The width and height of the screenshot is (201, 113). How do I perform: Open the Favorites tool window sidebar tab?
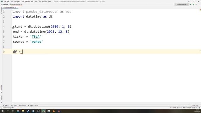[1, 99]
